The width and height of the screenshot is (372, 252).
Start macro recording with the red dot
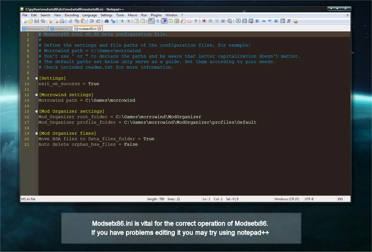click(204, 21)
